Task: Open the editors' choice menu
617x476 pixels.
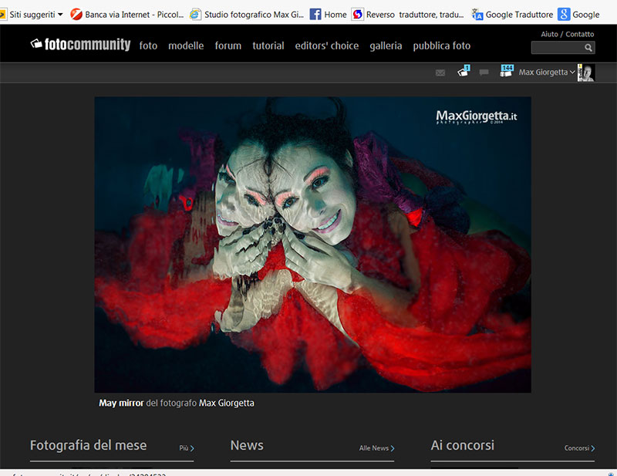Action: (327, 46)
